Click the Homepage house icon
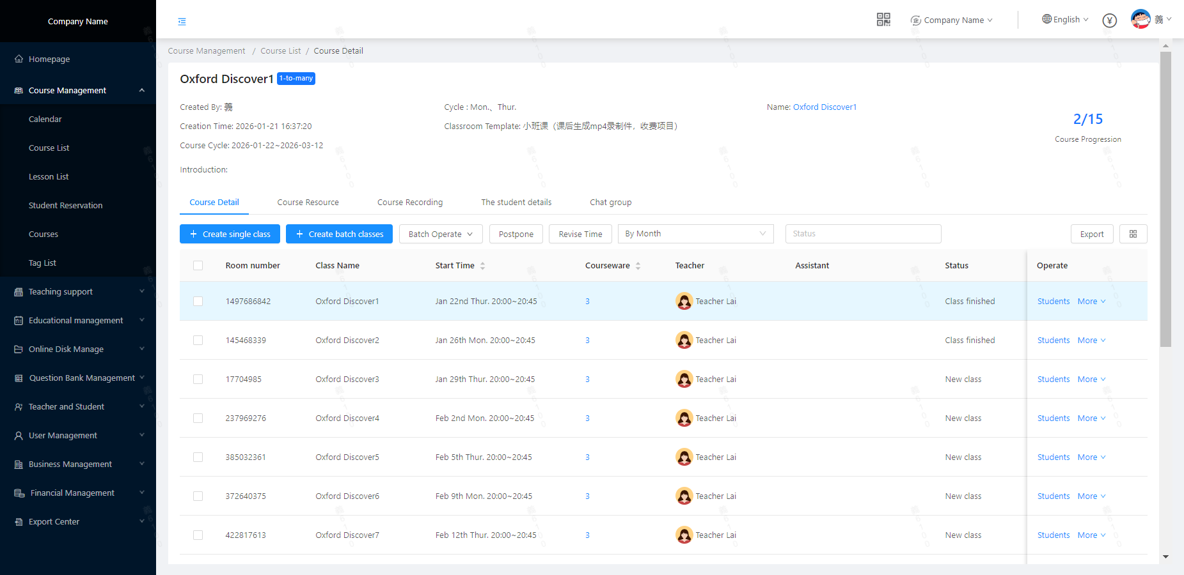 (x=19, y=59)
